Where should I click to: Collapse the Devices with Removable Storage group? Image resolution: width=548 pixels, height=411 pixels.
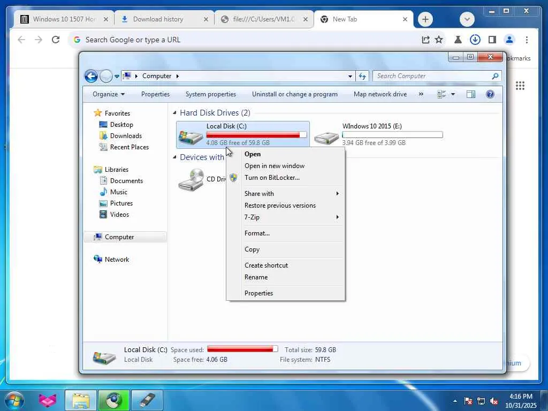(x=174, y=157)
